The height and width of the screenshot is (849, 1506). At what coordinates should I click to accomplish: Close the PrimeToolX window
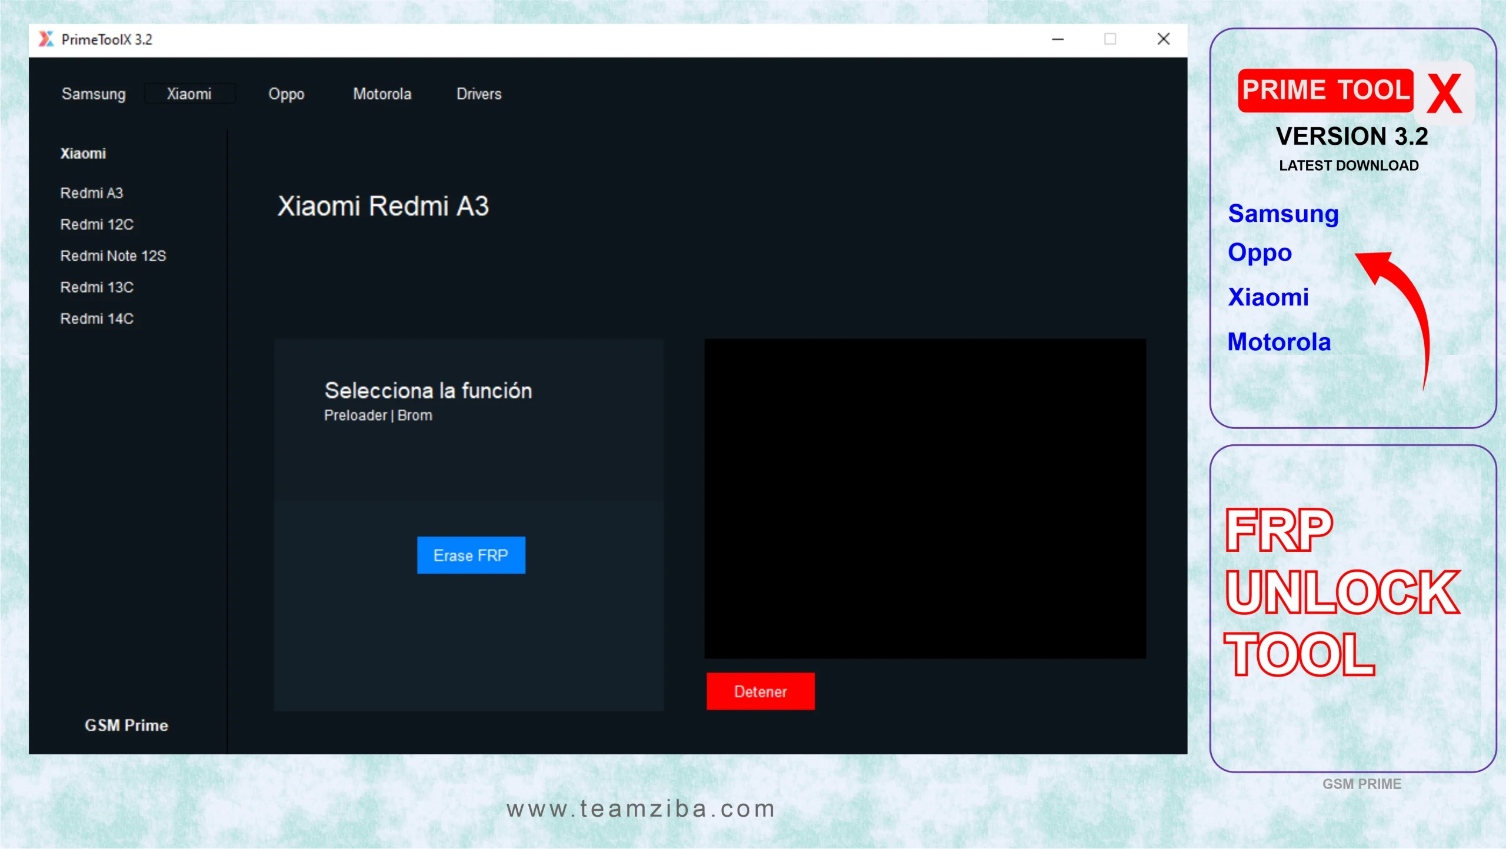pyautogui.click(x=1163, y=39)
